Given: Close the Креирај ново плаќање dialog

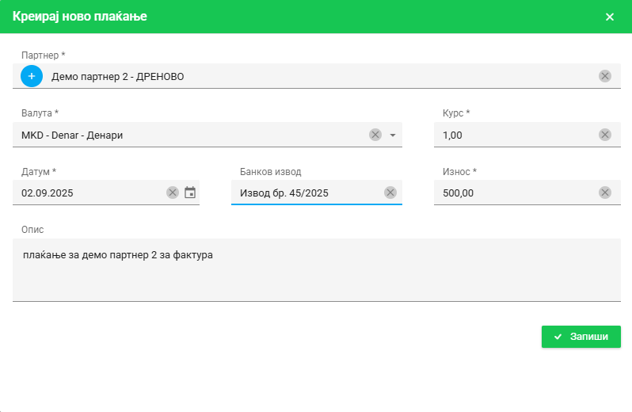Looking at the screenshot, I should tap(610, 17).
